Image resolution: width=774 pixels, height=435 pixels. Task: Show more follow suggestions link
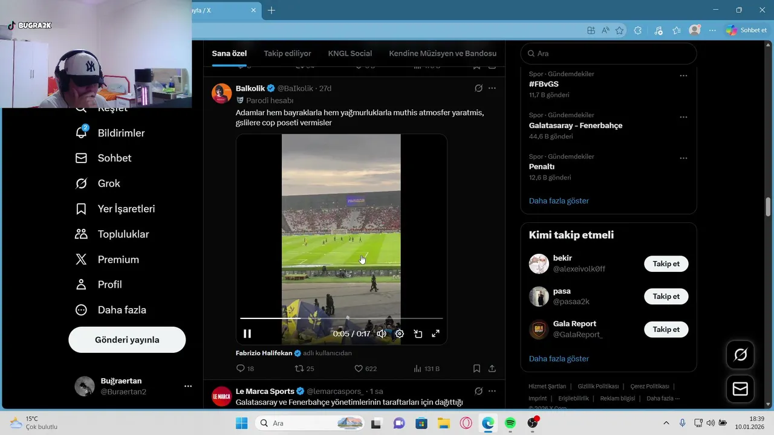point(559,358)
